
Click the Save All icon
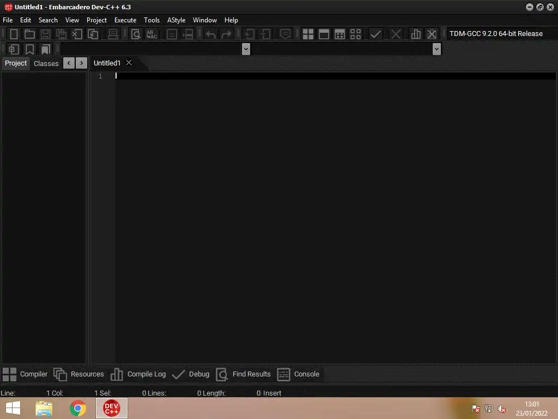click(x=61, y=34)
